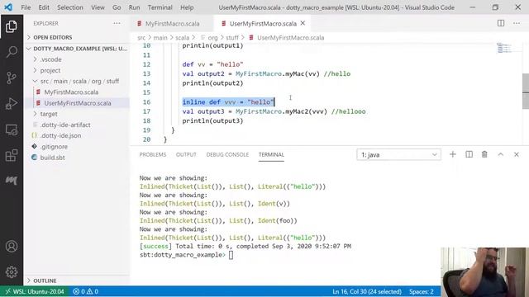The image size is (529, 297).
Task: Click the errors and warnings status indicator
Action: tap(86, 291)
